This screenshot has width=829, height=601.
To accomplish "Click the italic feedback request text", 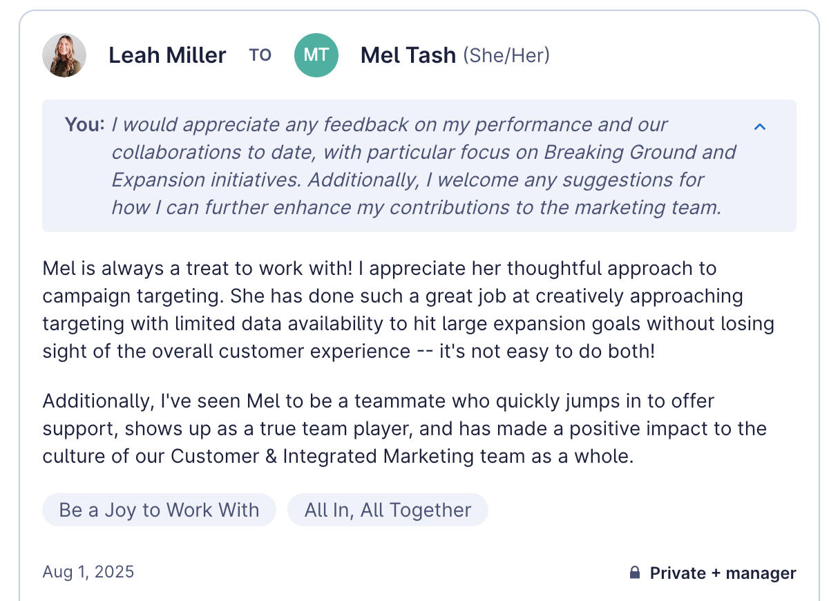I will tap(423, 166).
